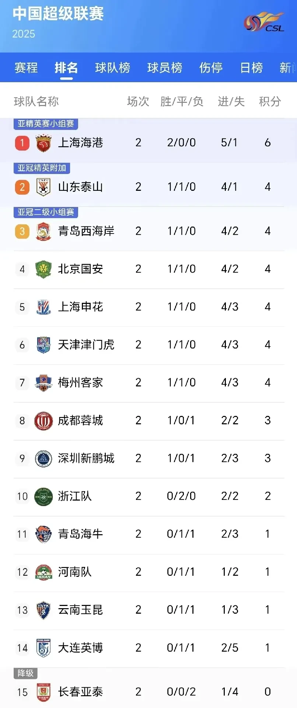Screen dimensions: 297x708
Task: Open 青岛西海岸 team name link
Action: point(86,231)
